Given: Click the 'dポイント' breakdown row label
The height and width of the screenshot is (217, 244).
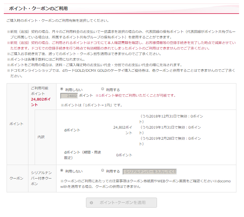Looking at the screenshot, I should [72, 130].
